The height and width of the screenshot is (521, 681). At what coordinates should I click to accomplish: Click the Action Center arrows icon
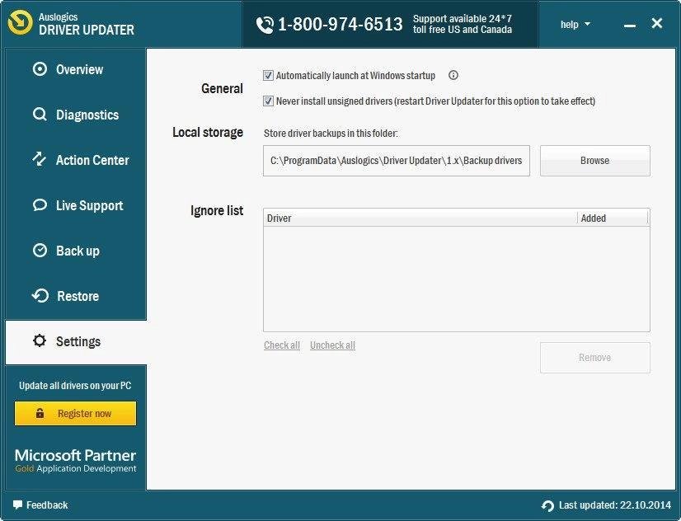coord(40,159)
